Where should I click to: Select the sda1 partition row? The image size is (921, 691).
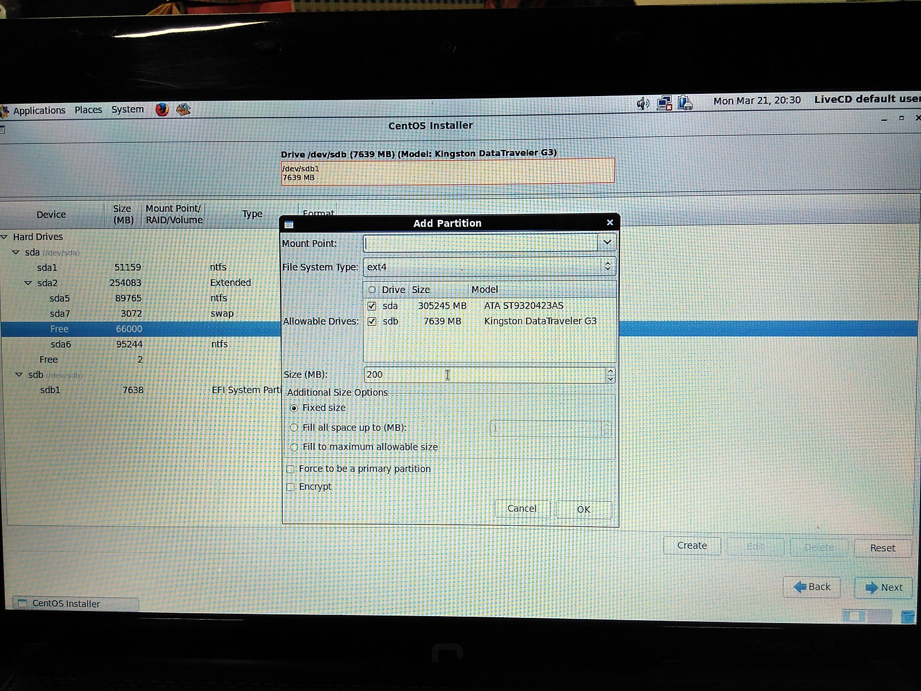coord(141,267)
